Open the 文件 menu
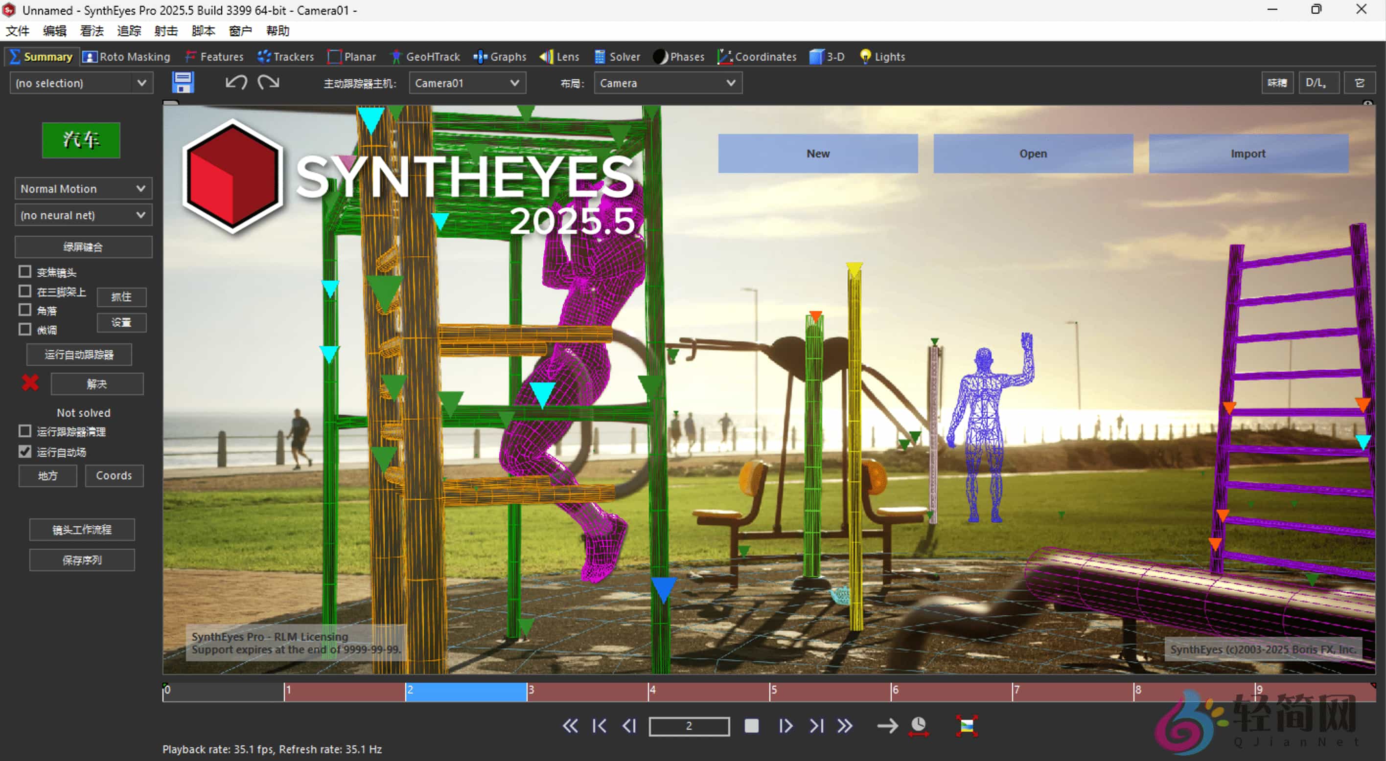The width and height of the screenshot is (1386, 761). click(17, 31)
